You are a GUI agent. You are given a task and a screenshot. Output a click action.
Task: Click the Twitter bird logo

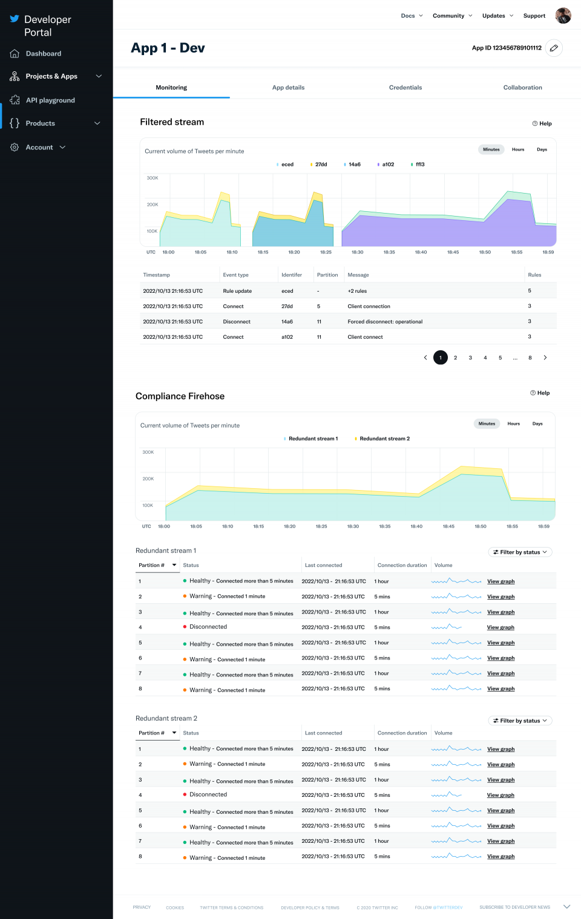(x=15, y=19)
